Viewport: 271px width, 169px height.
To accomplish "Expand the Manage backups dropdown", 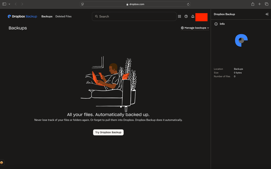I will click(195, 28).
